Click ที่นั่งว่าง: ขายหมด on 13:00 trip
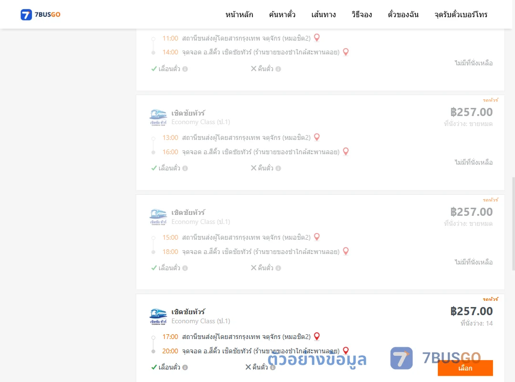This screenshot has width=515, height=382. click(468, 124)
